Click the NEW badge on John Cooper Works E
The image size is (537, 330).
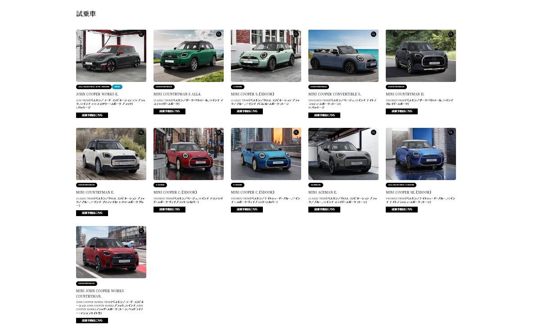tap(117, 87)
